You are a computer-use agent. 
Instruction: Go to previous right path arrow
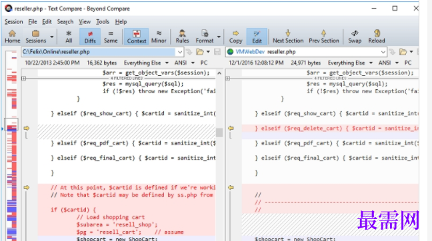(x=392, y=52)
